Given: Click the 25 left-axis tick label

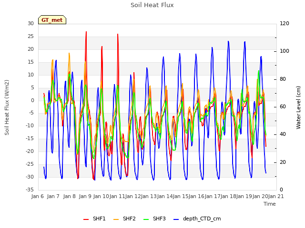Looking at the screenshot, I should pos(30,37).
